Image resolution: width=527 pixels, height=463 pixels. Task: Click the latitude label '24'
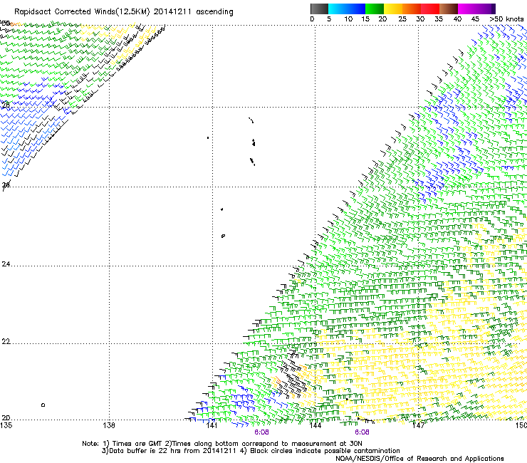coord(6,264)
